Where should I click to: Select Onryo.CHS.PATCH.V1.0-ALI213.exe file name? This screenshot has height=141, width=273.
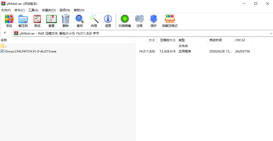click(x=31, y=51)
